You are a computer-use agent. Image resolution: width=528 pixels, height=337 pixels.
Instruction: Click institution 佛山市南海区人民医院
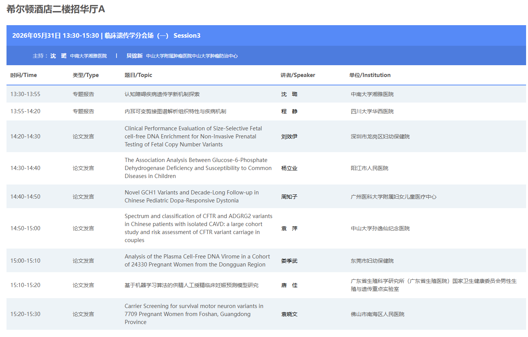[x=377, y=314]
